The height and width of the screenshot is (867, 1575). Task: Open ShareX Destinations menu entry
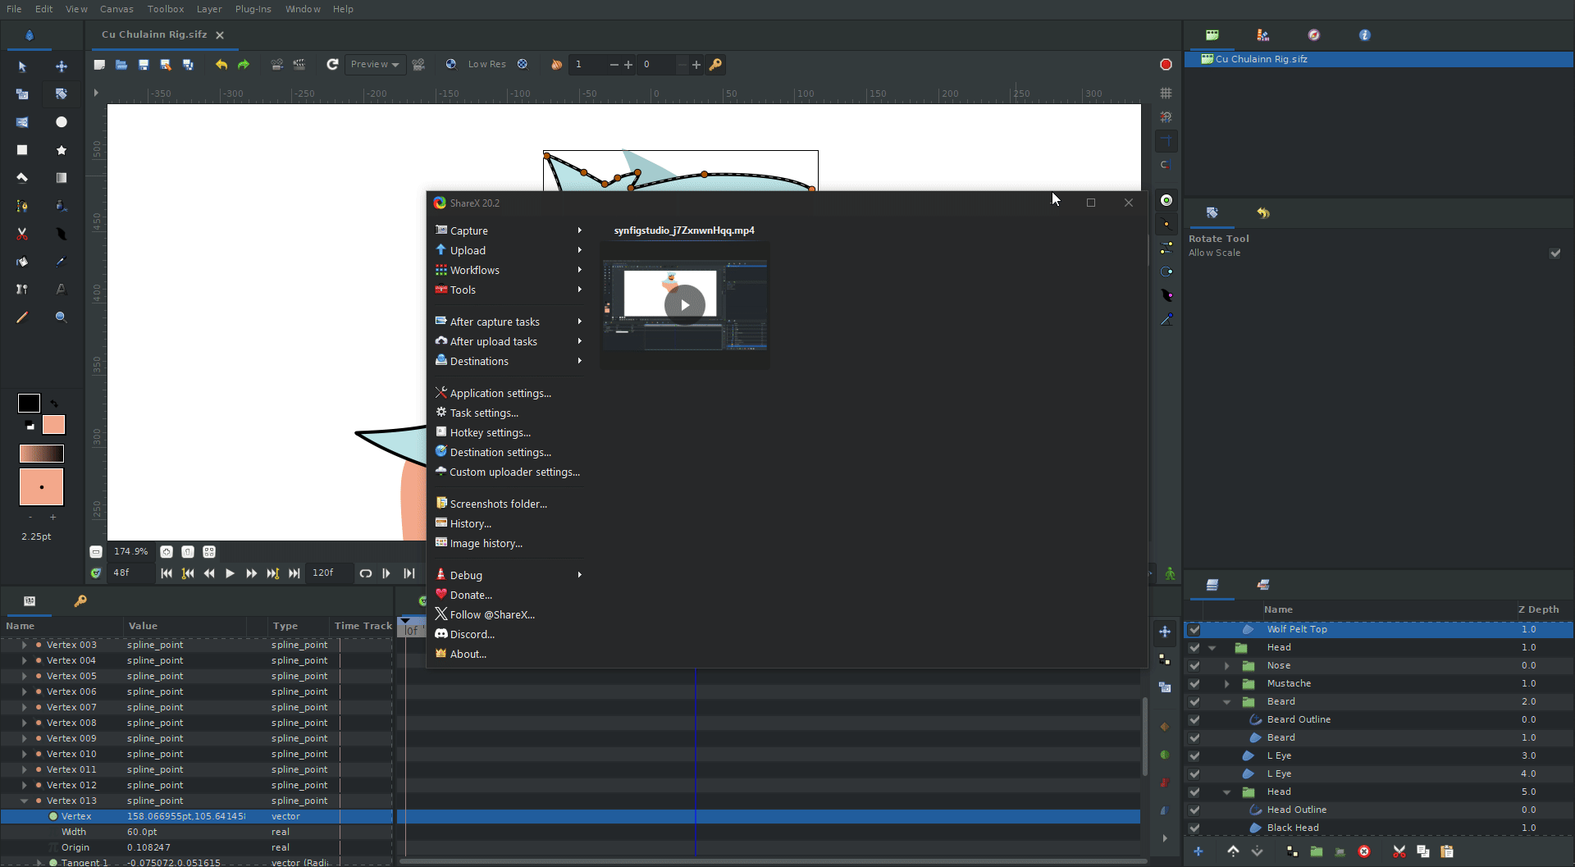tap(509, 362)
